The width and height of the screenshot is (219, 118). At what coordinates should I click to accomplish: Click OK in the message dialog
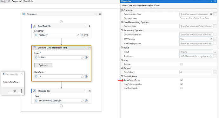(x=15, y=91)
